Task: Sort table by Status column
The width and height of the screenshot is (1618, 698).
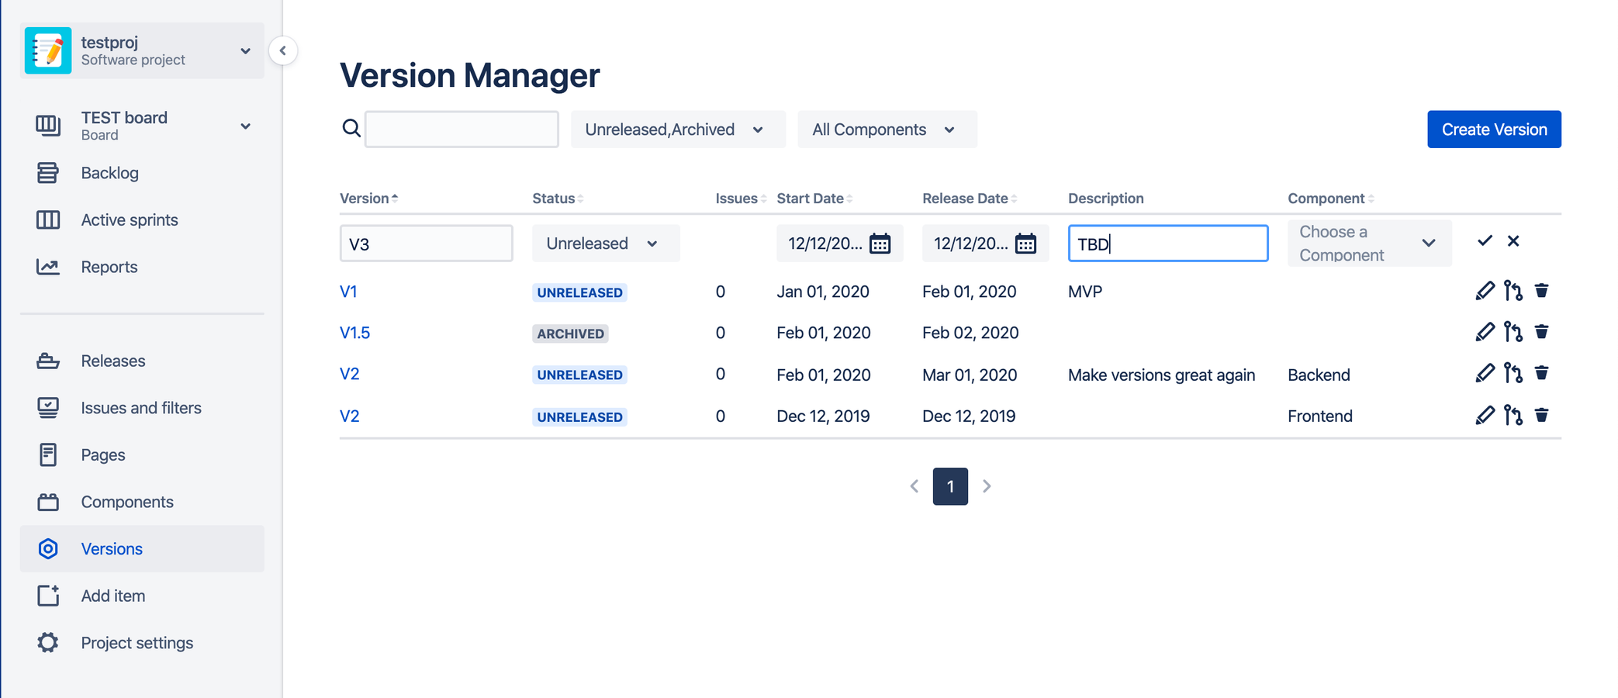Action: [558, 199]
